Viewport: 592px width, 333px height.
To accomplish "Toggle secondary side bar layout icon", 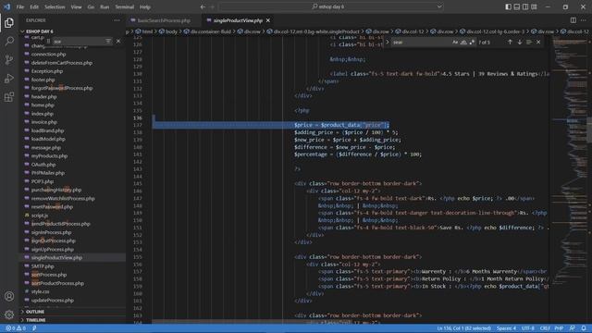I will click(525, 6).
